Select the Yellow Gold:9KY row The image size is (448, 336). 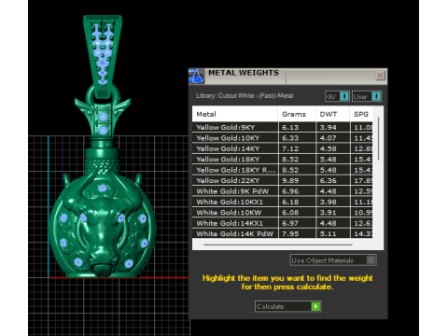coord(282,127)
